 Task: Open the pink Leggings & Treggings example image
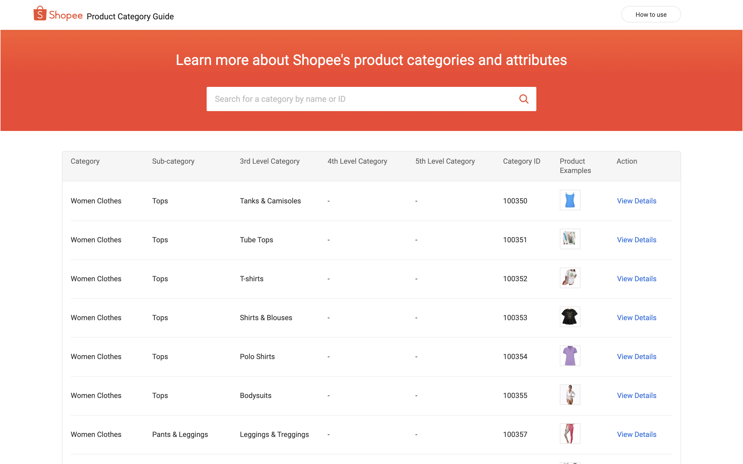570,434
